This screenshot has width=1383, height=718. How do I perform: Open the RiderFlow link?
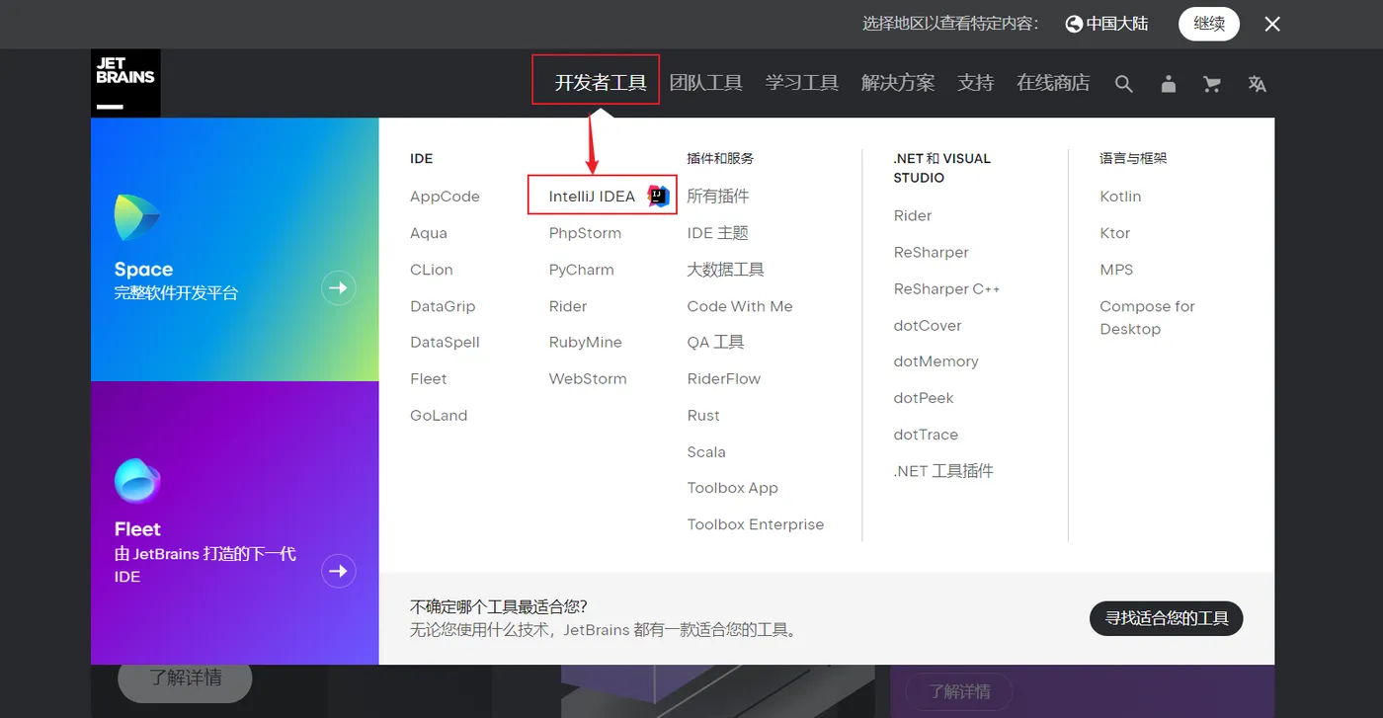click(724, 379)
